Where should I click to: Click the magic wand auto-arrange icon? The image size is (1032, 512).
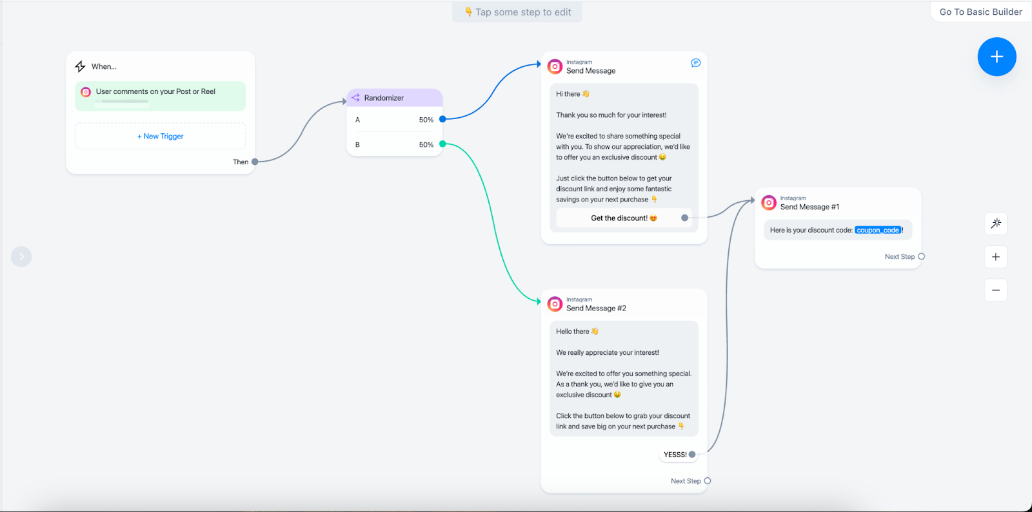(x=996, y=223)
